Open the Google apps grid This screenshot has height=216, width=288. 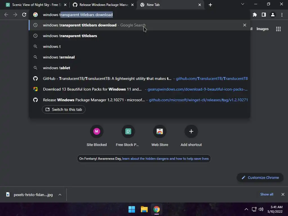[278, 29]
